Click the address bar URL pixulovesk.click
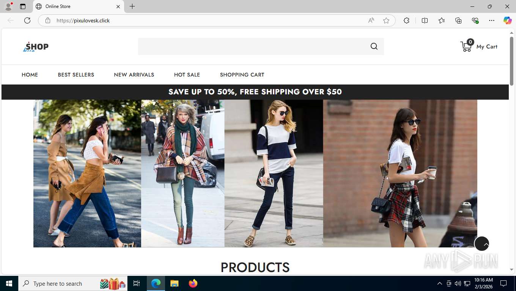The height and width of the screenshot is (291, 516). pos(83,20)
